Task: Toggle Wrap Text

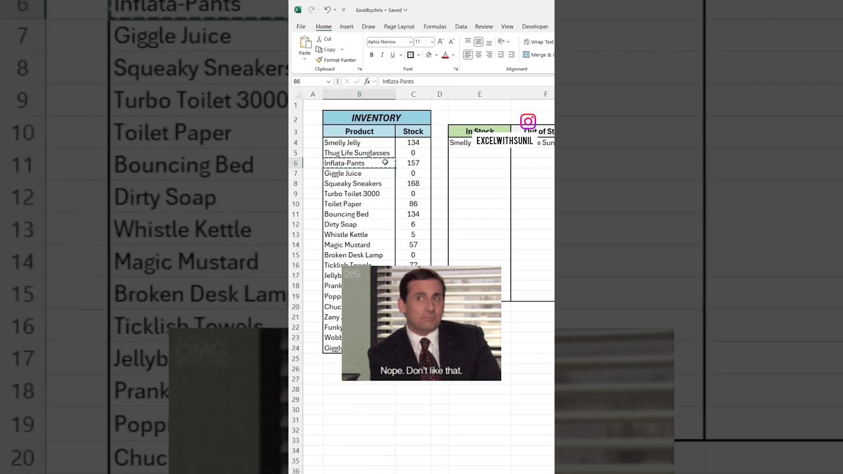Action: (538, 41)
